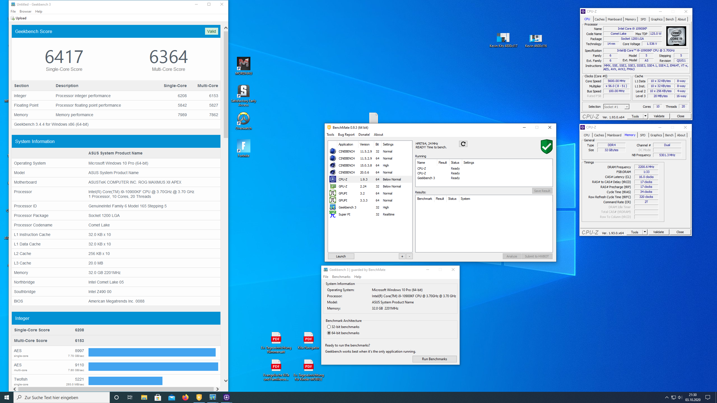Click the Upload icon in Geekbench

tap(13, 18)
